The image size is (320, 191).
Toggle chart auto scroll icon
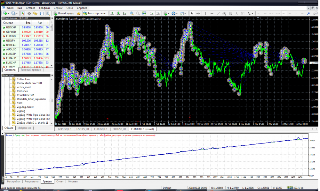point(152,13)
